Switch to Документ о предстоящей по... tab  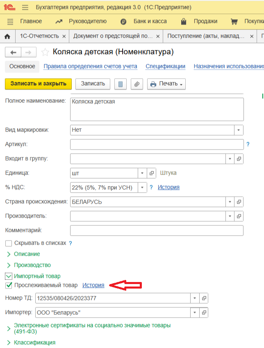coord(113,36)
